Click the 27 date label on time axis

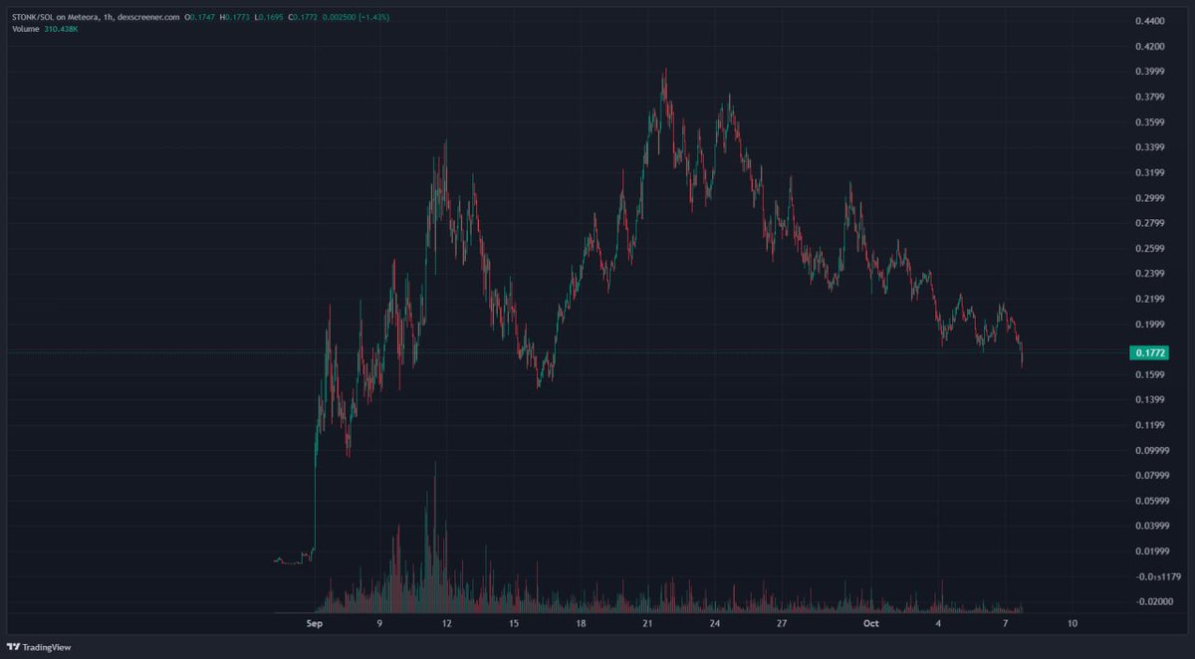(x=782, y=624)
